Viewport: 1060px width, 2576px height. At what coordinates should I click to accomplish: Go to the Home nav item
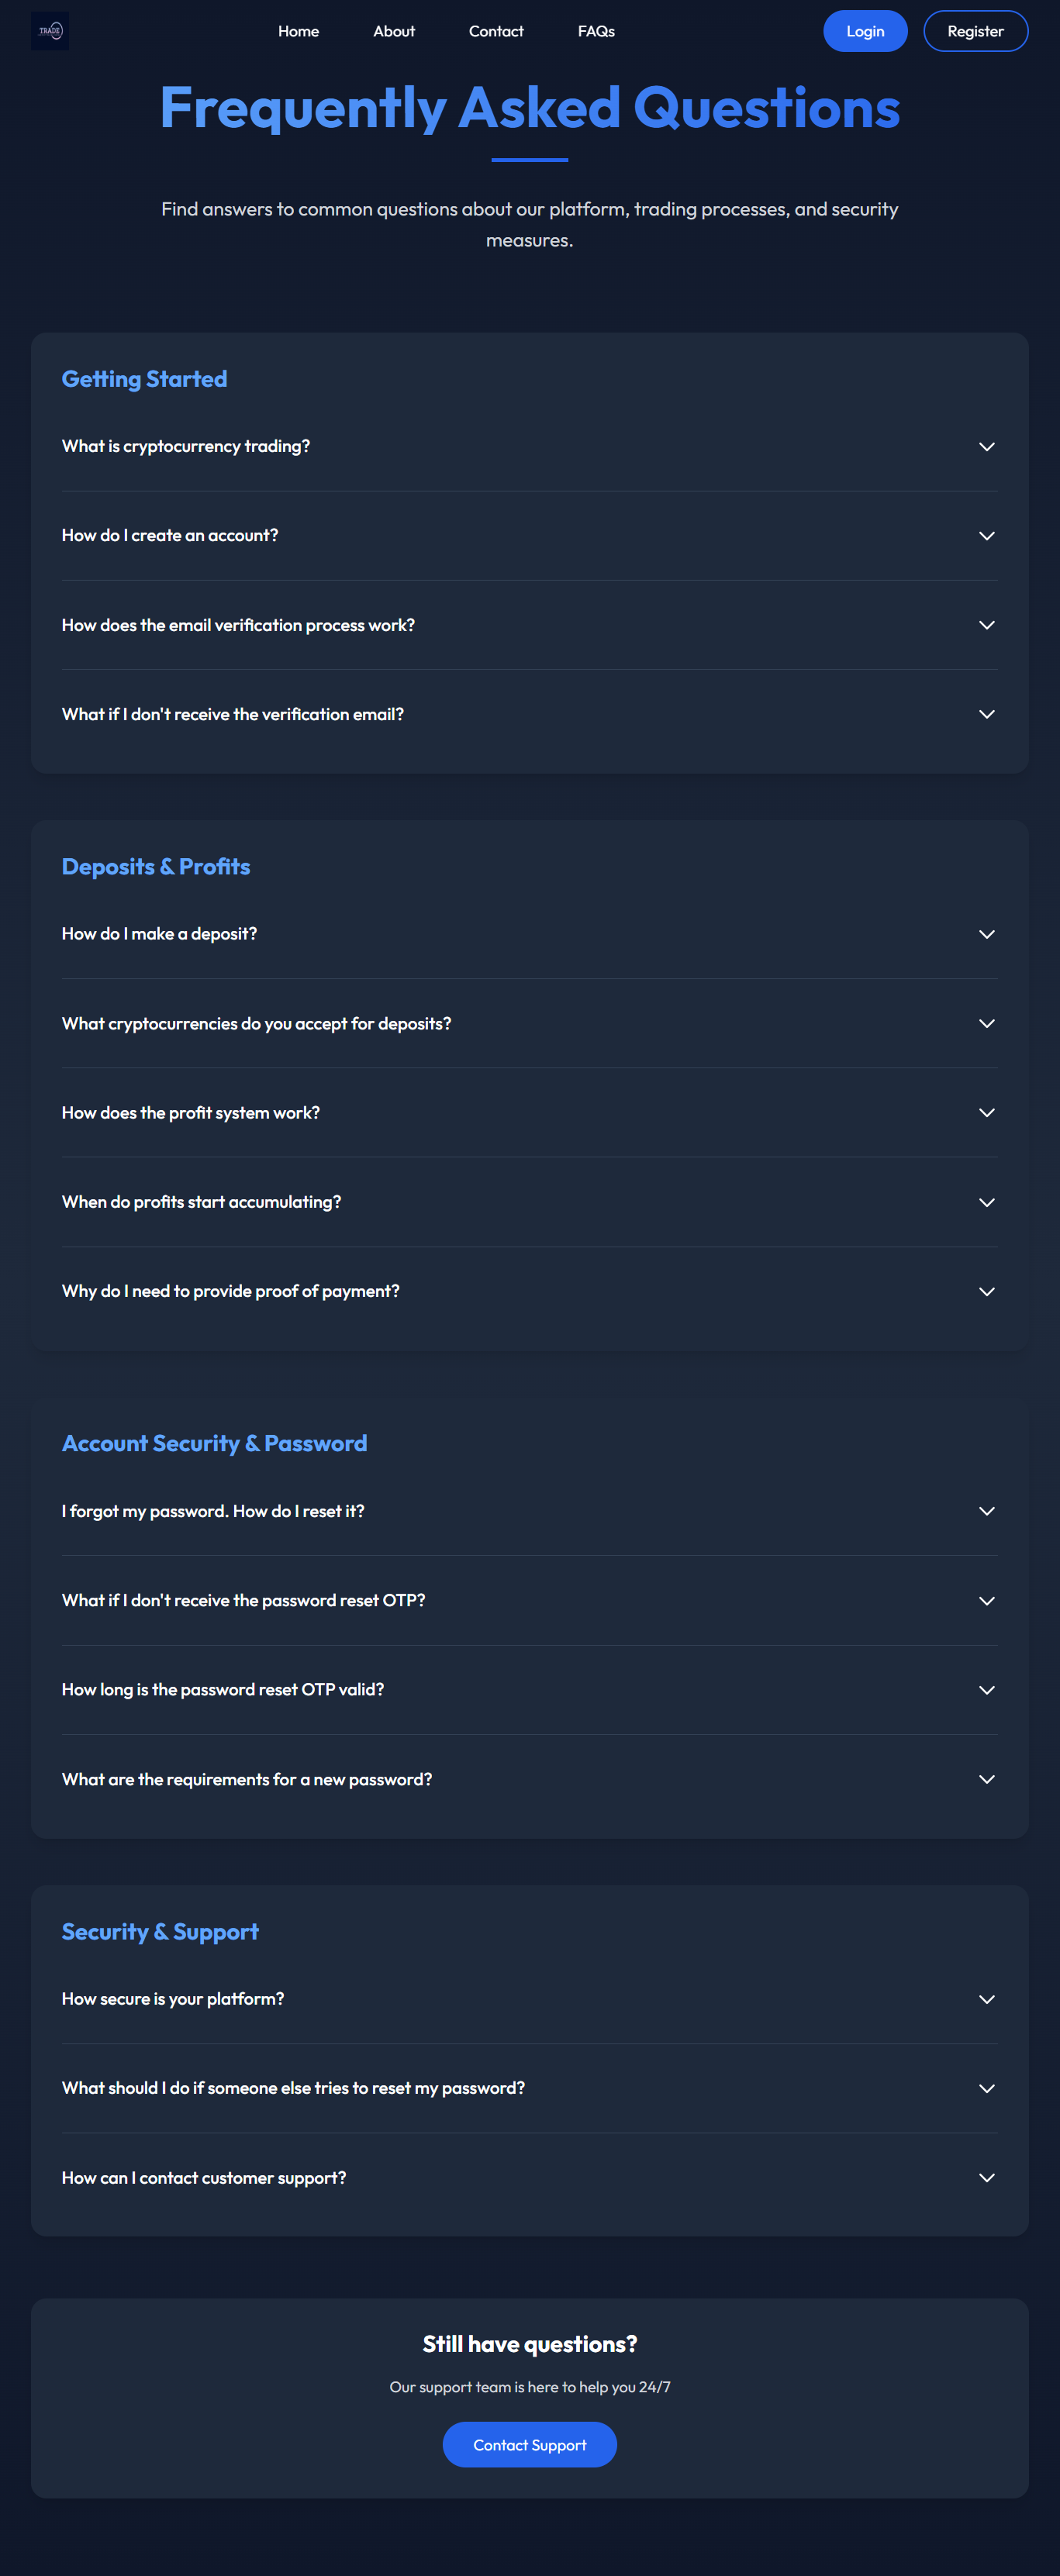[x=298, y=31]
